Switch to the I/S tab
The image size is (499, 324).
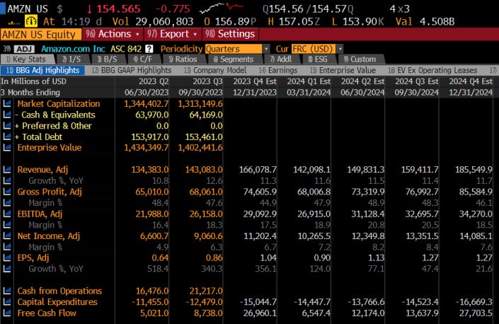click(x=72, y=59)
